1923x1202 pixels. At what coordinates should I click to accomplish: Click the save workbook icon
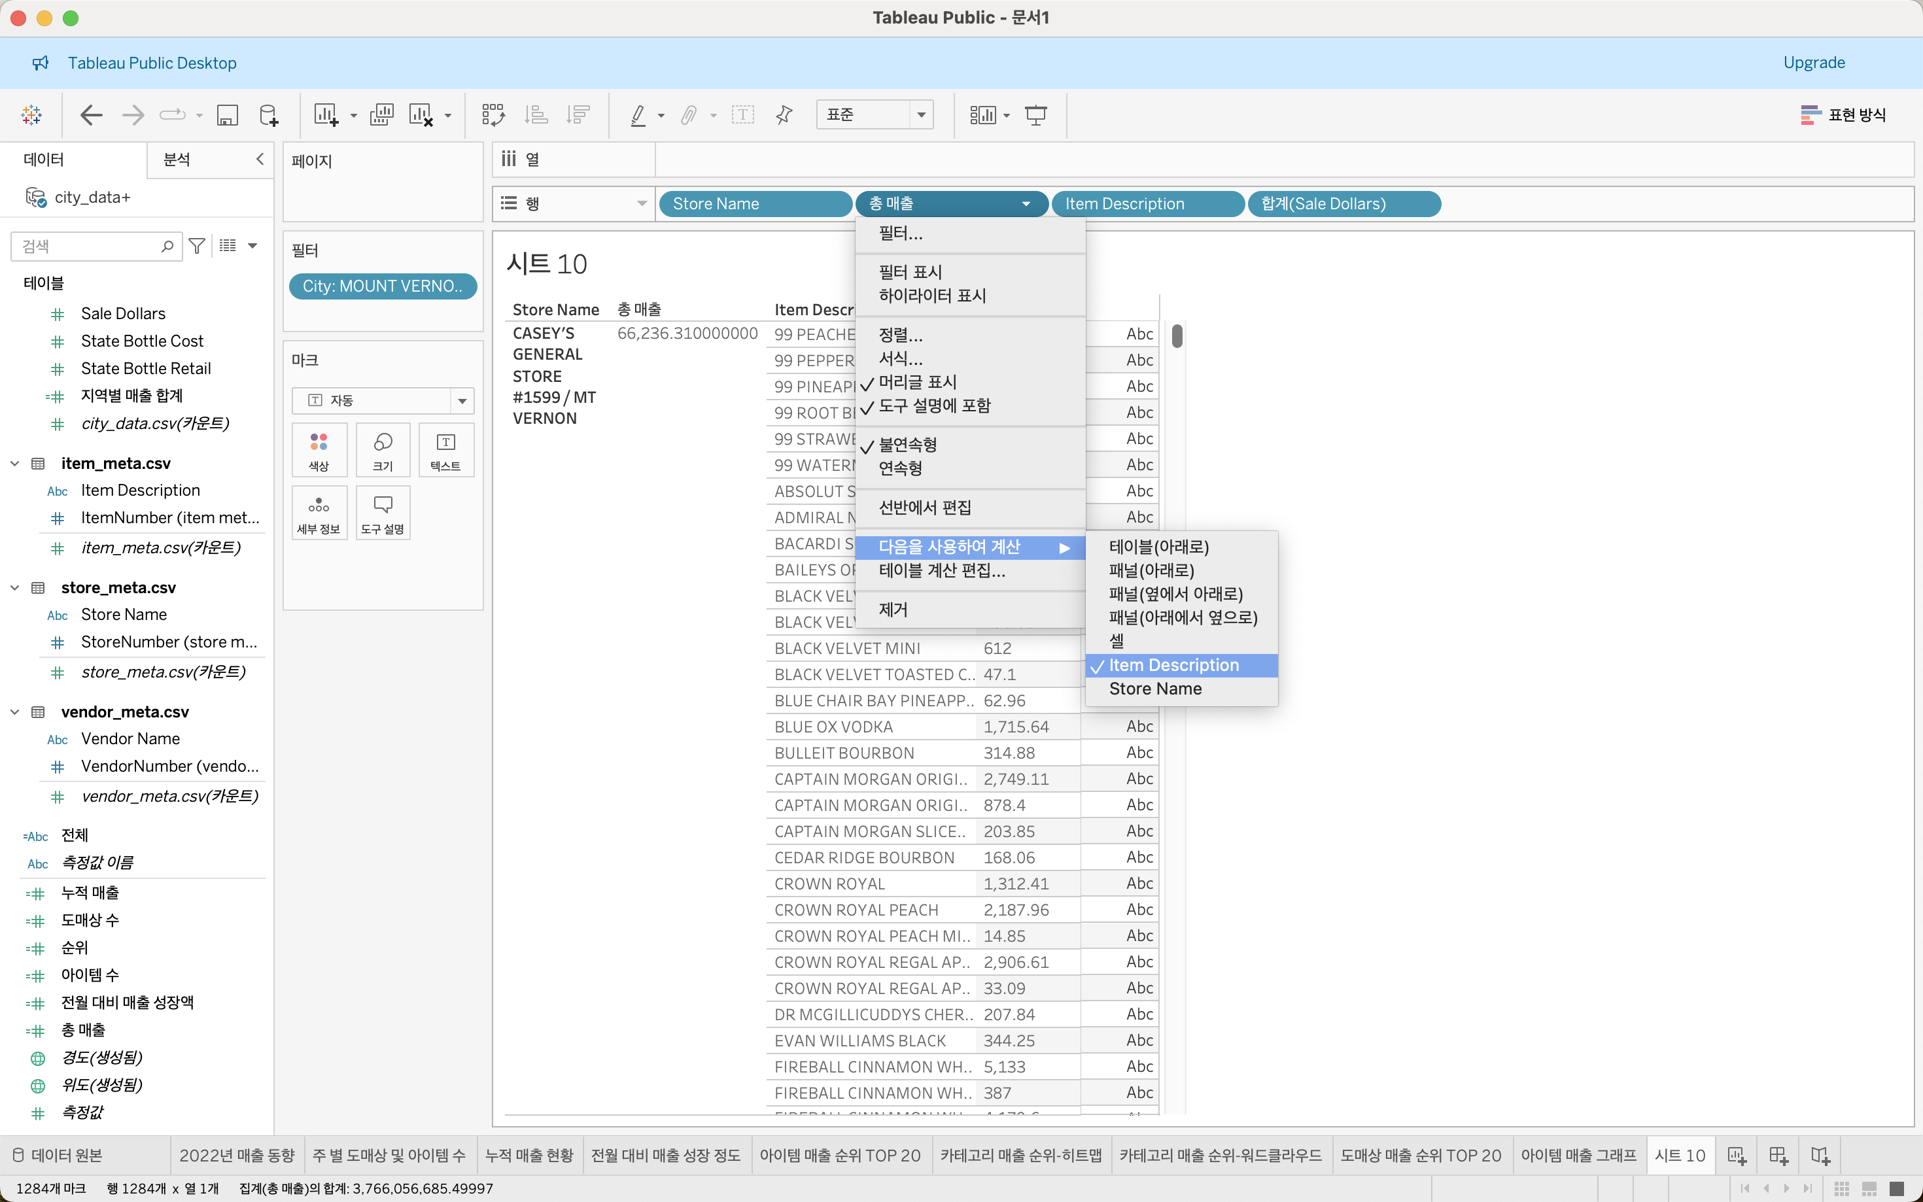(228, 115)
